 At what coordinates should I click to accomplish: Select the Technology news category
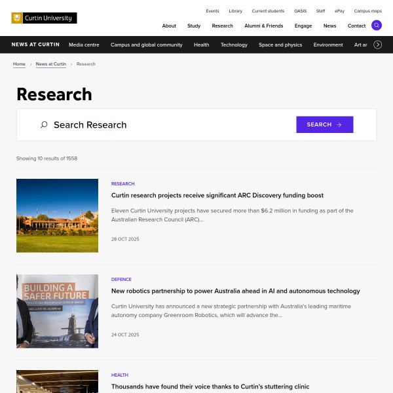pos(234,45)
